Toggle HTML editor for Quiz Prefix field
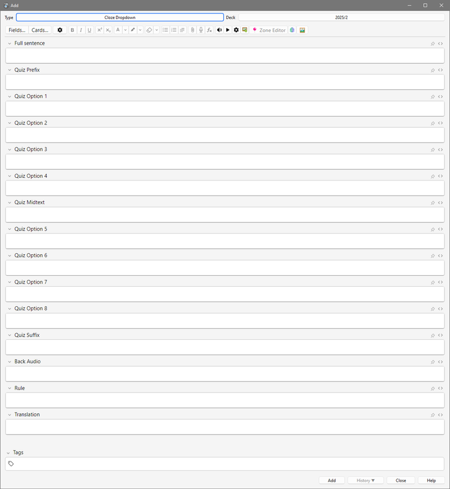This screenshot has height=489, width=450. point(440,70)
